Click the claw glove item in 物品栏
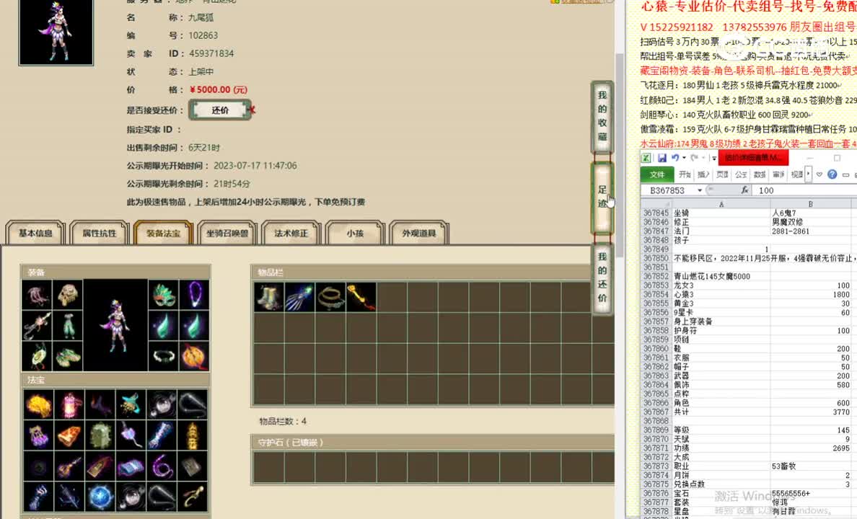 pyautogui.click(x=299, y=297)
